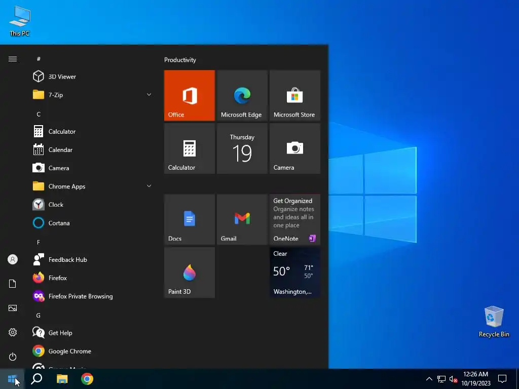519x389 pixels.
Task: Open taskbar Search
Action: point(36,379)
